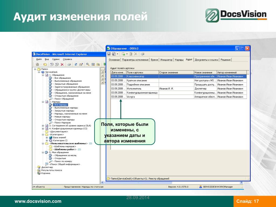Collapse the Папки root tree node
The image size is (276, 207).
click(35, 69)
